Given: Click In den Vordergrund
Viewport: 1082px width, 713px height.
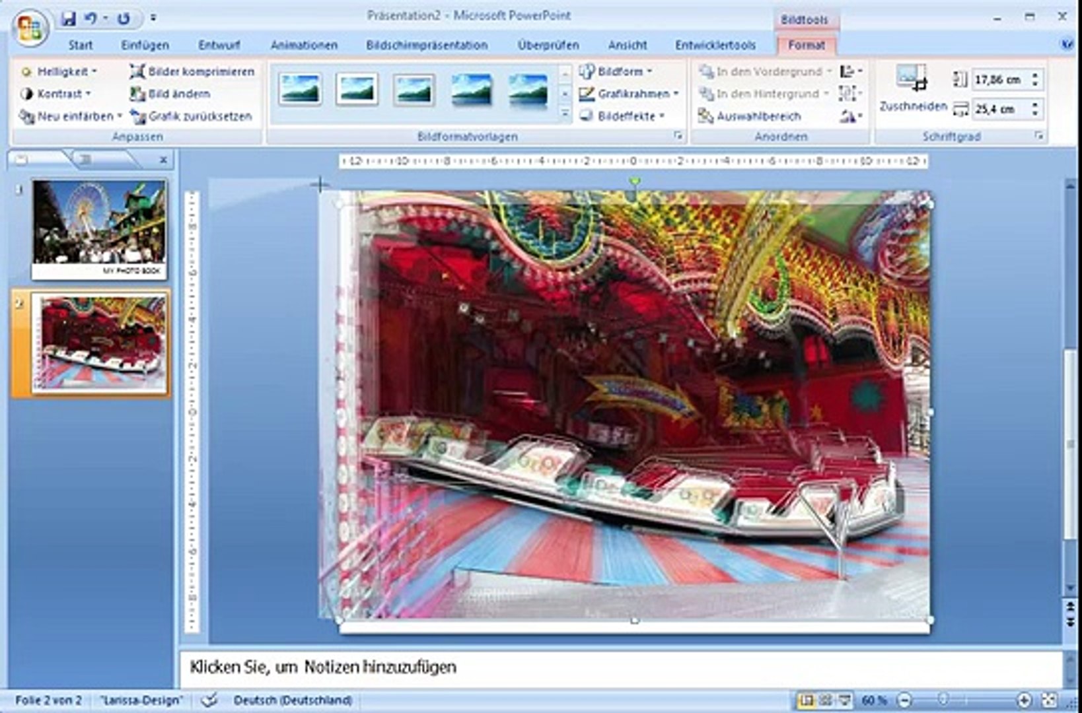Looking at the screenshot, I should tap(765, 71).
